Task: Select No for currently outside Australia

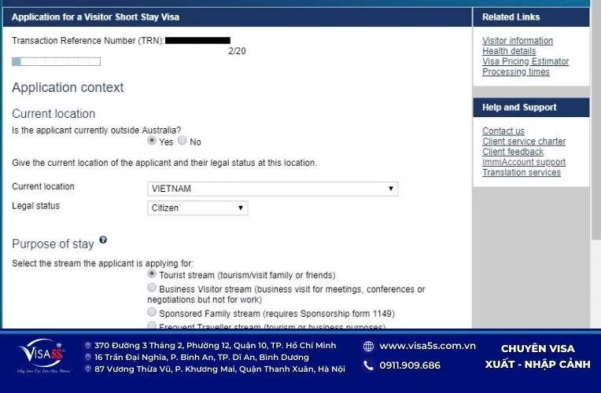Action: [183, 140]
